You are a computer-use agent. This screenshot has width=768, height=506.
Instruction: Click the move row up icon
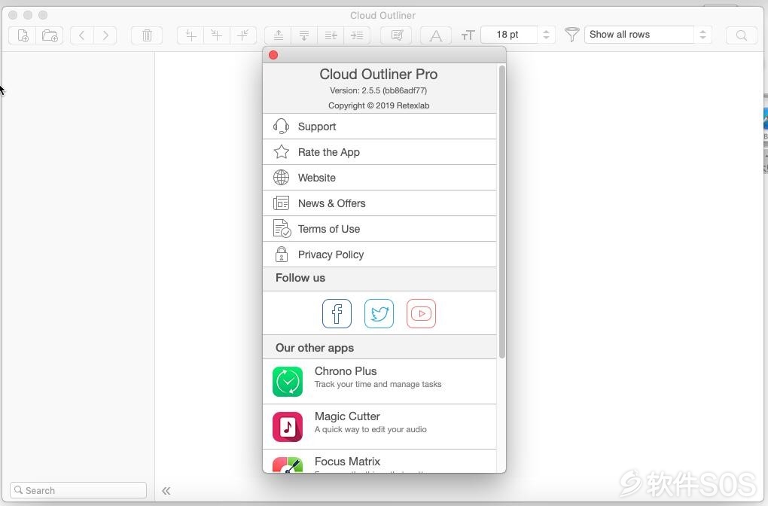click(x=278, y=35)
